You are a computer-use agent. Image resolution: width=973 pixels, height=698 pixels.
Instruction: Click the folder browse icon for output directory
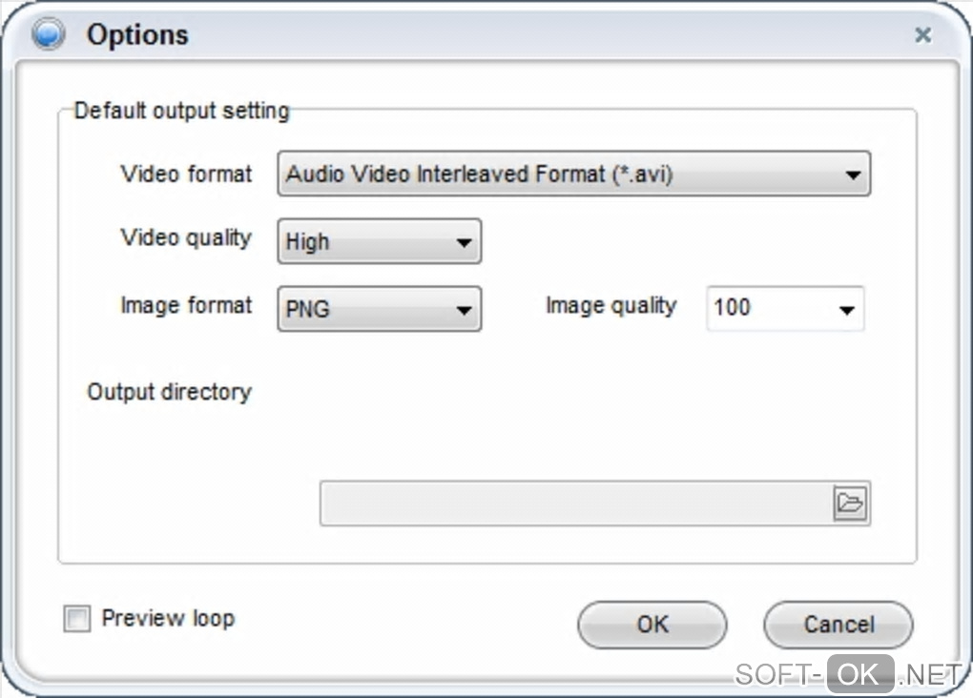850,503
